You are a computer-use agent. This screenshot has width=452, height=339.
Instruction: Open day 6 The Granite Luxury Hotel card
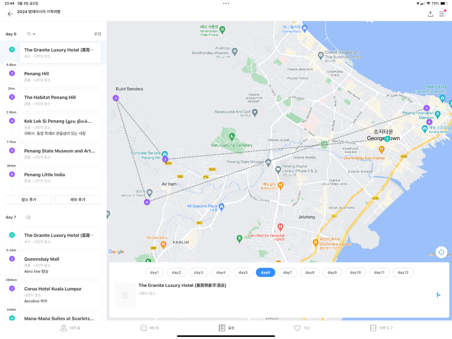(60, 53)
